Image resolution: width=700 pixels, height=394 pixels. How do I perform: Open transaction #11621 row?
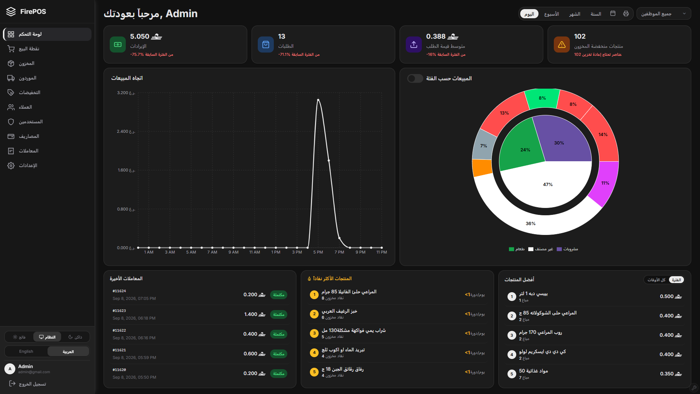click(200, 354)
